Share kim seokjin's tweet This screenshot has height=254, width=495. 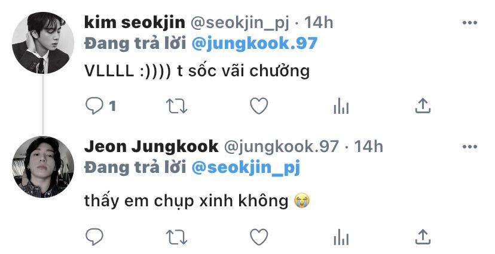click(x=423, y=106)
